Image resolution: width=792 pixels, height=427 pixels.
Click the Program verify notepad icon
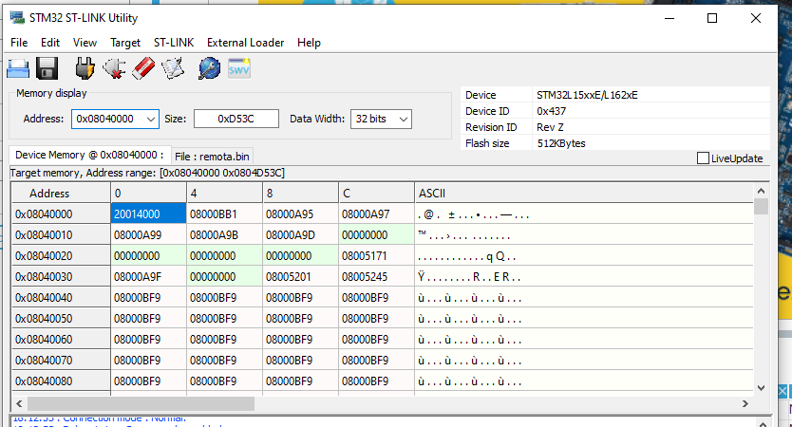(x=173, y=68)
